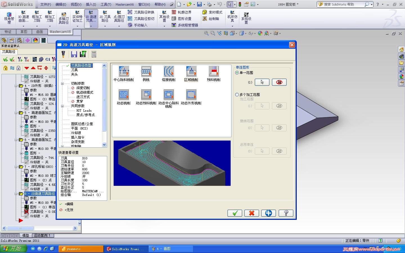Switch to the yuanmeto taskbar window
This screenshot has width=405, height=253.
point(81,249)
